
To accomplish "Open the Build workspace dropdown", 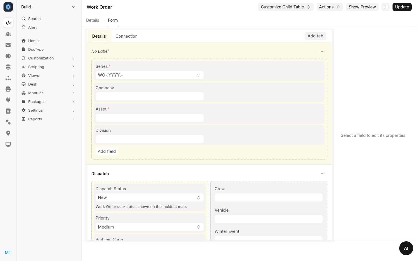I will [x=48, y=7].
